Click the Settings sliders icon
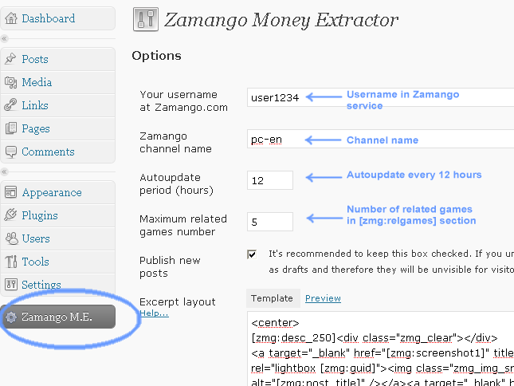The image size is (514, 386). [x=11, y=285]
